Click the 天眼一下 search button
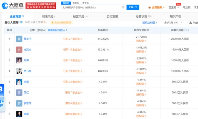This screenshot has width=198, height=119. pyautogui.click(x=133, y=7)
